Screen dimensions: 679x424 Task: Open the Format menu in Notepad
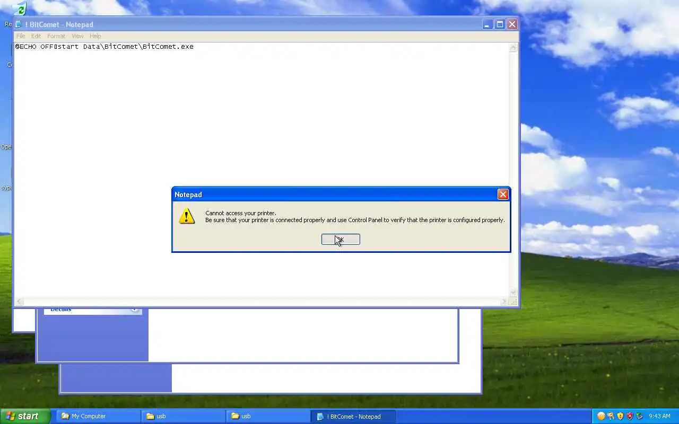56,36
